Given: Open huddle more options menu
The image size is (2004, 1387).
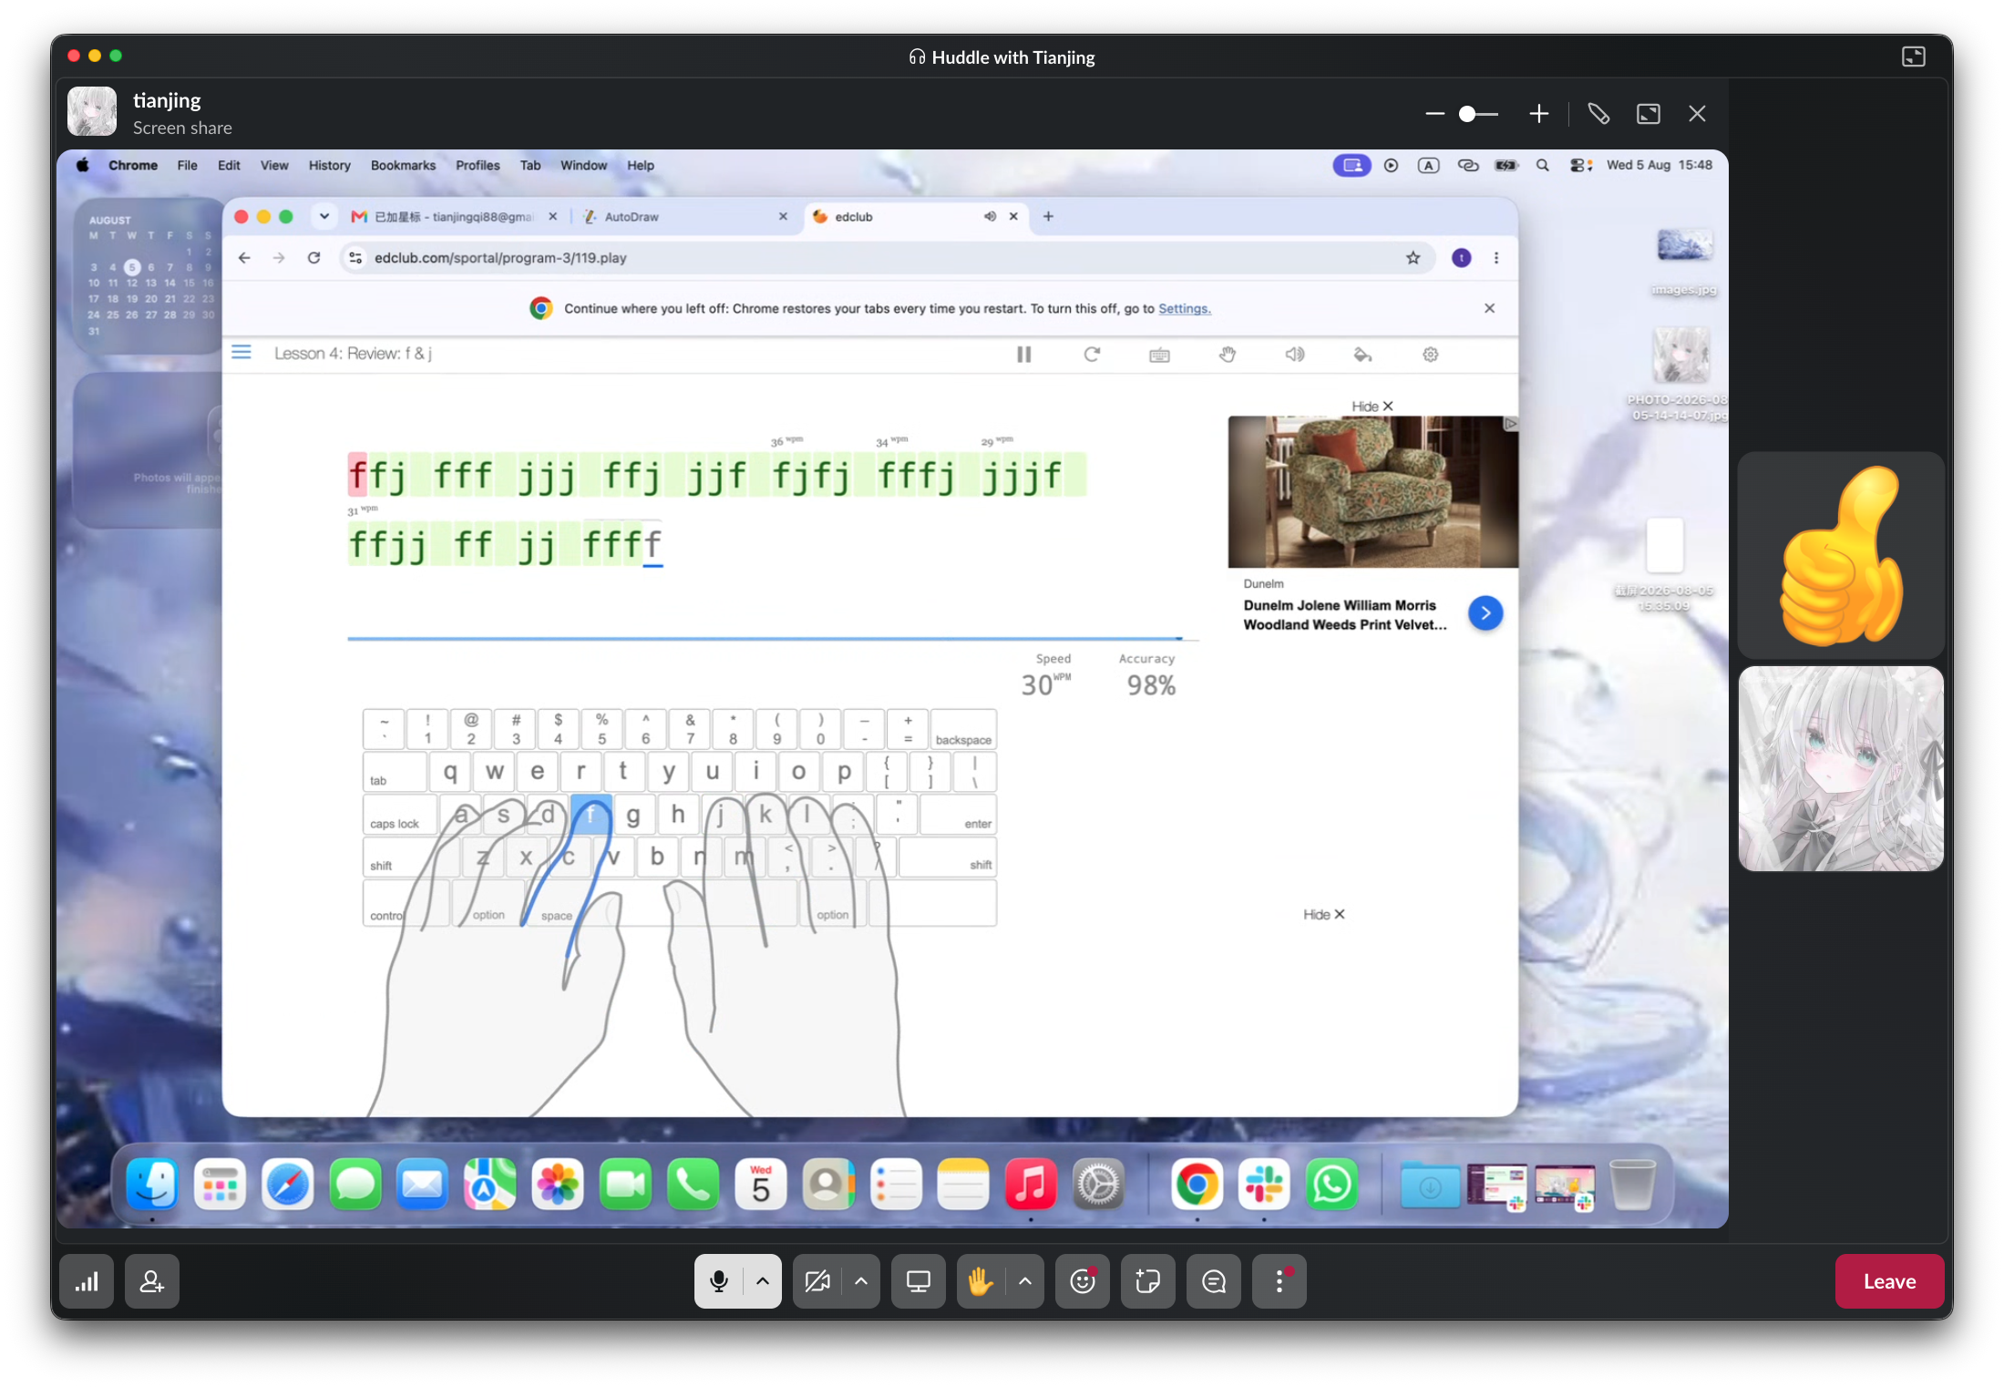Looking at the screenshot, I should click(1279, 1282).
